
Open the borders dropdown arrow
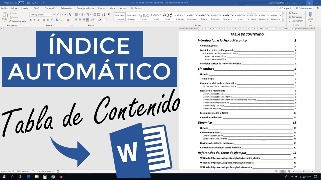(x=108, y=20)
